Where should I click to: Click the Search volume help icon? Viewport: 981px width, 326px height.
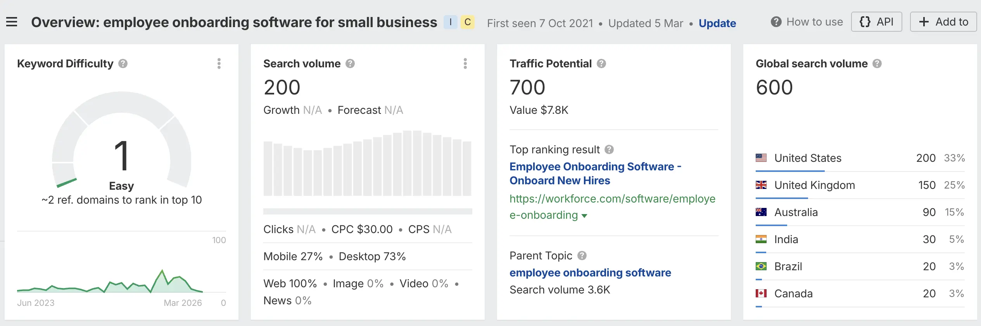(350, 63)
